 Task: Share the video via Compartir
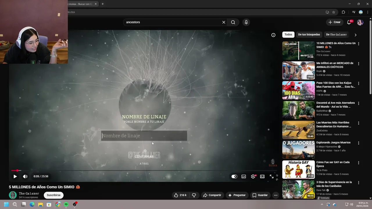point(212,195)
